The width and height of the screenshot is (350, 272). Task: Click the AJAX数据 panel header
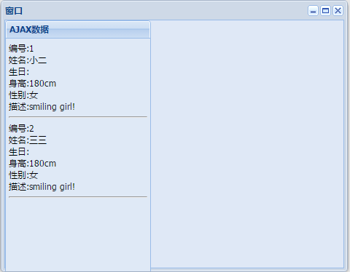tap(78, 30)
